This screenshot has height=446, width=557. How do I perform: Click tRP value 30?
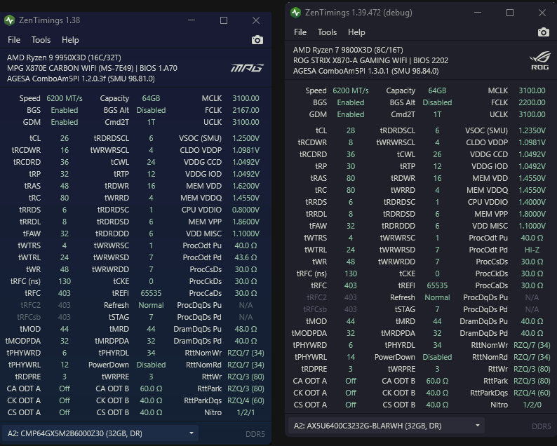[351, 166]
